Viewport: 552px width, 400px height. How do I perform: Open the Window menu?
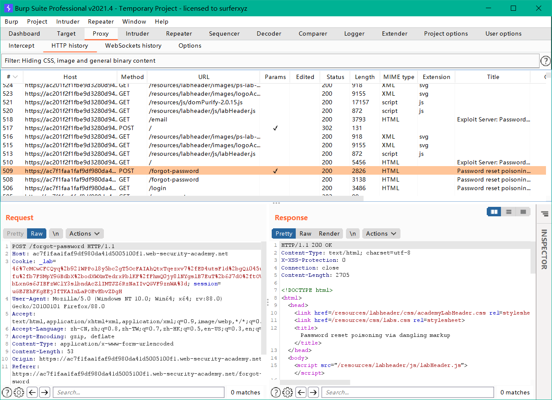click(x=134, y=21)
